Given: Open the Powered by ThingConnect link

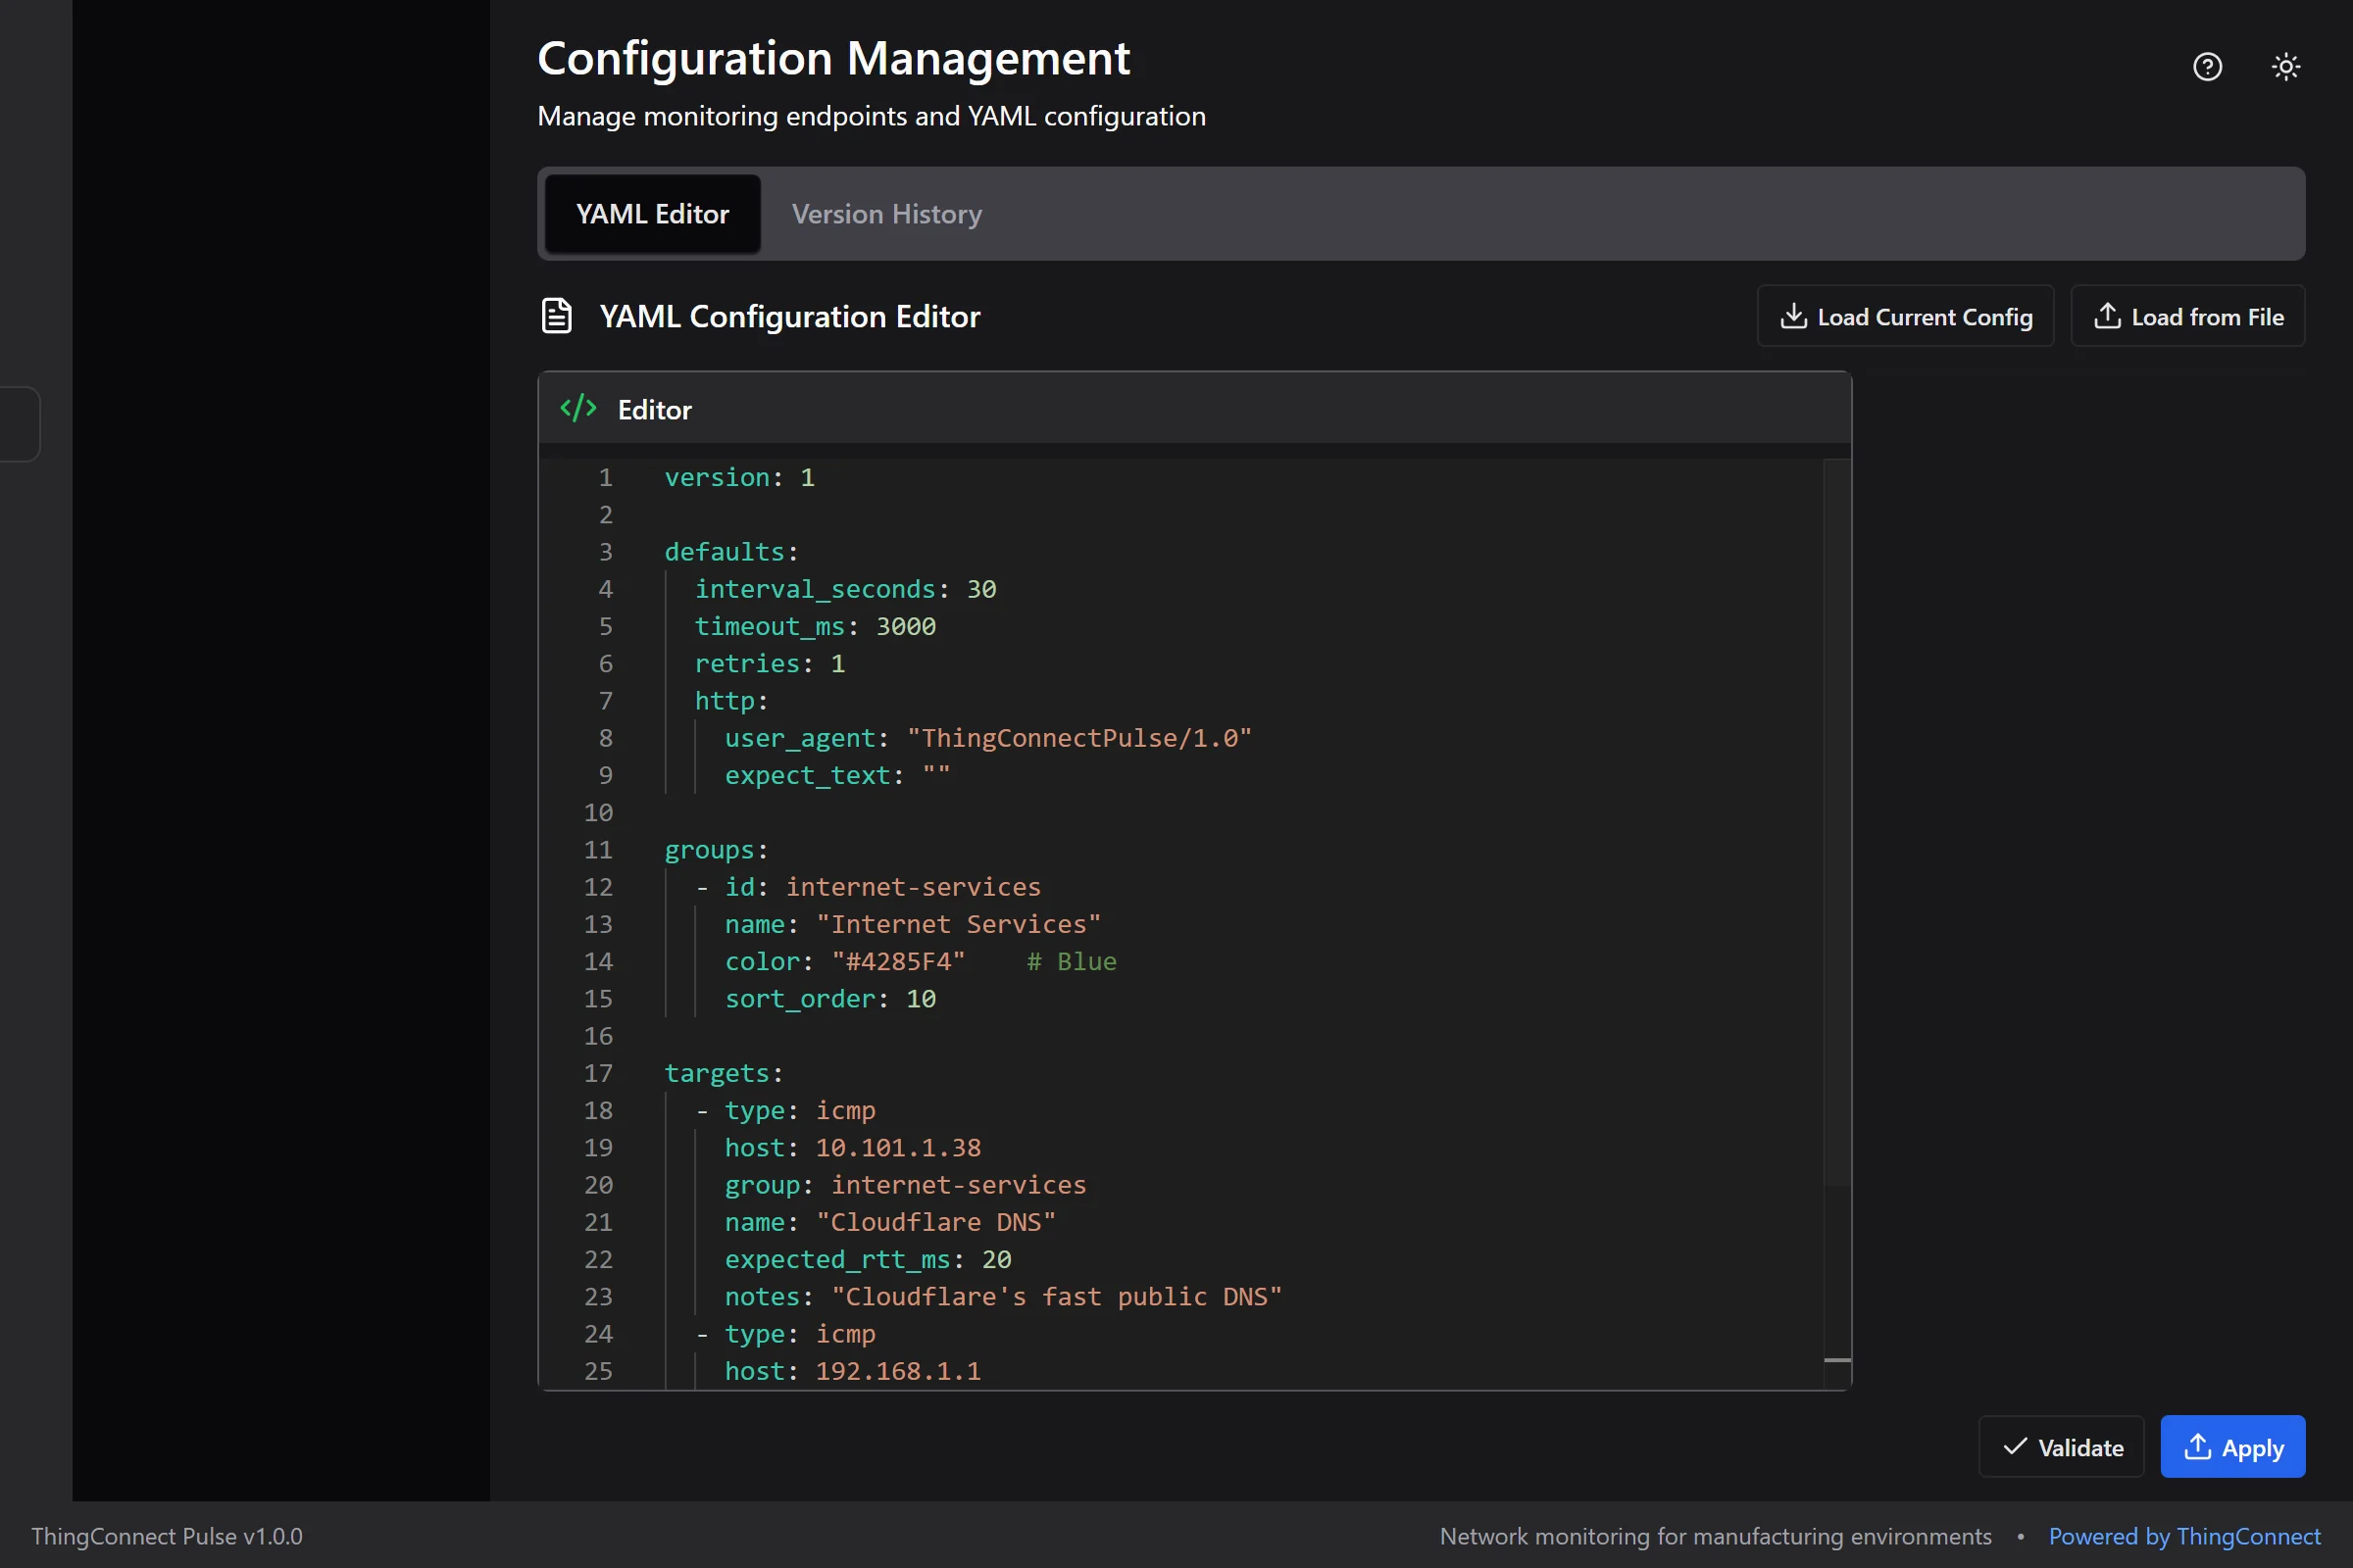Looking at the screenshot, I should coord(2184,1536).
